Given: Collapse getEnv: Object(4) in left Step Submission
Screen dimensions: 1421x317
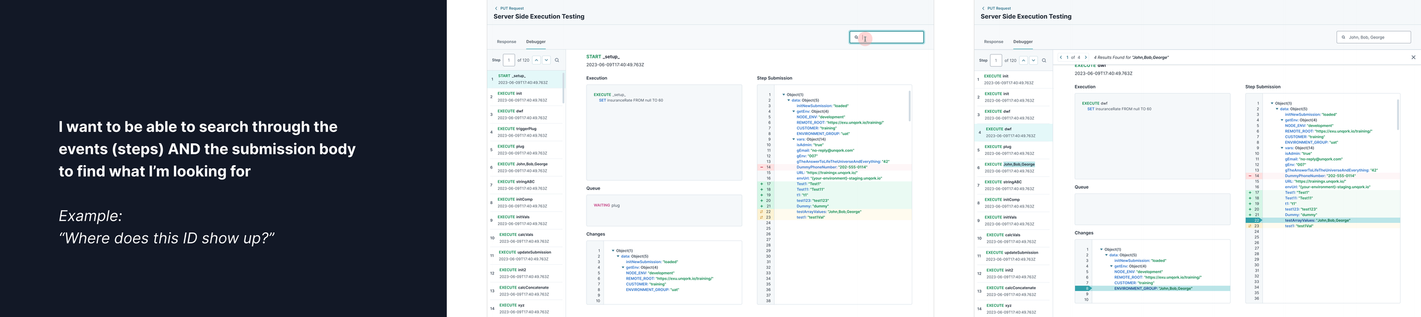Looking at the screenshot, I should (x=793, y=111).
